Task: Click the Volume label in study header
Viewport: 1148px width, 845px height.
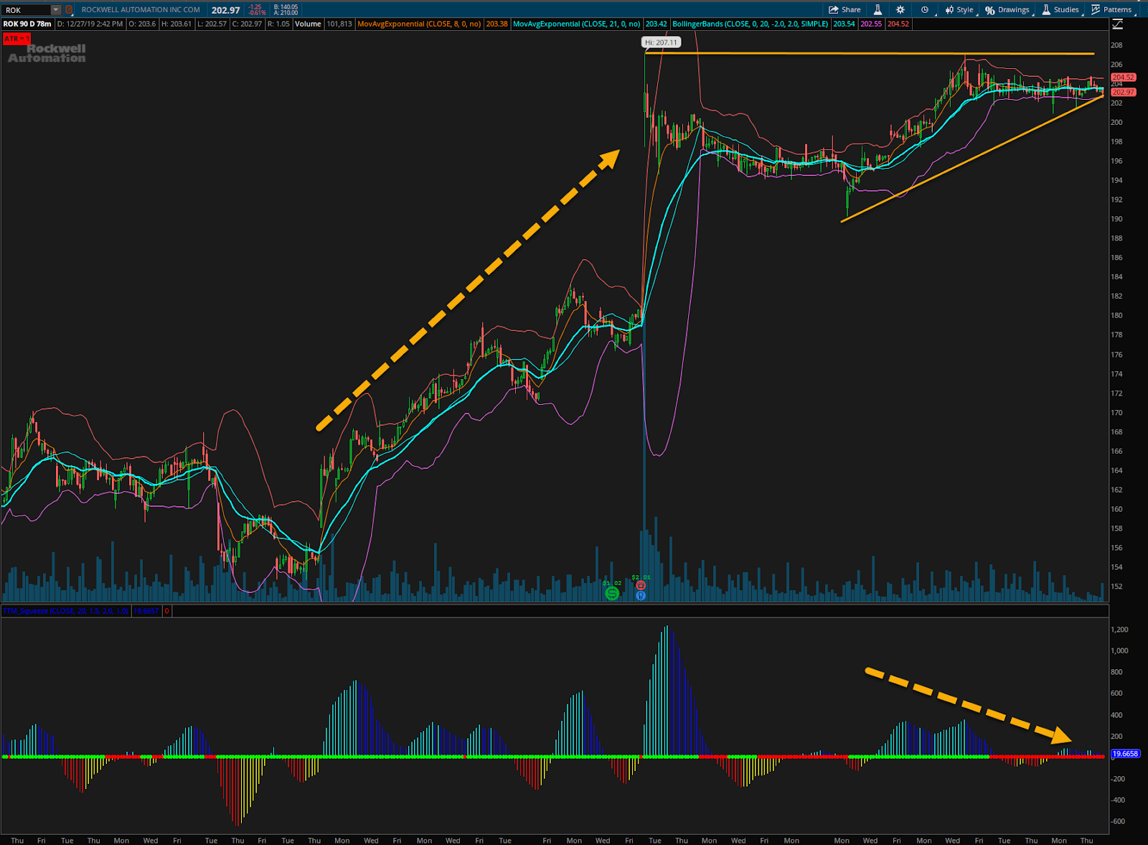Action: click(309, 24)
